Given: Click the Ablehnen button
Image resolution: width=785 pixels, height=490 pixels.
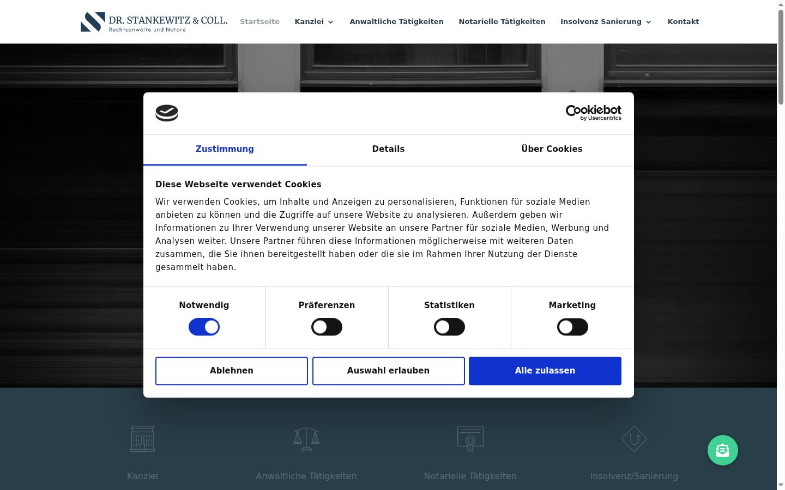Looking at the screenshot, I should tap(232, 371).
